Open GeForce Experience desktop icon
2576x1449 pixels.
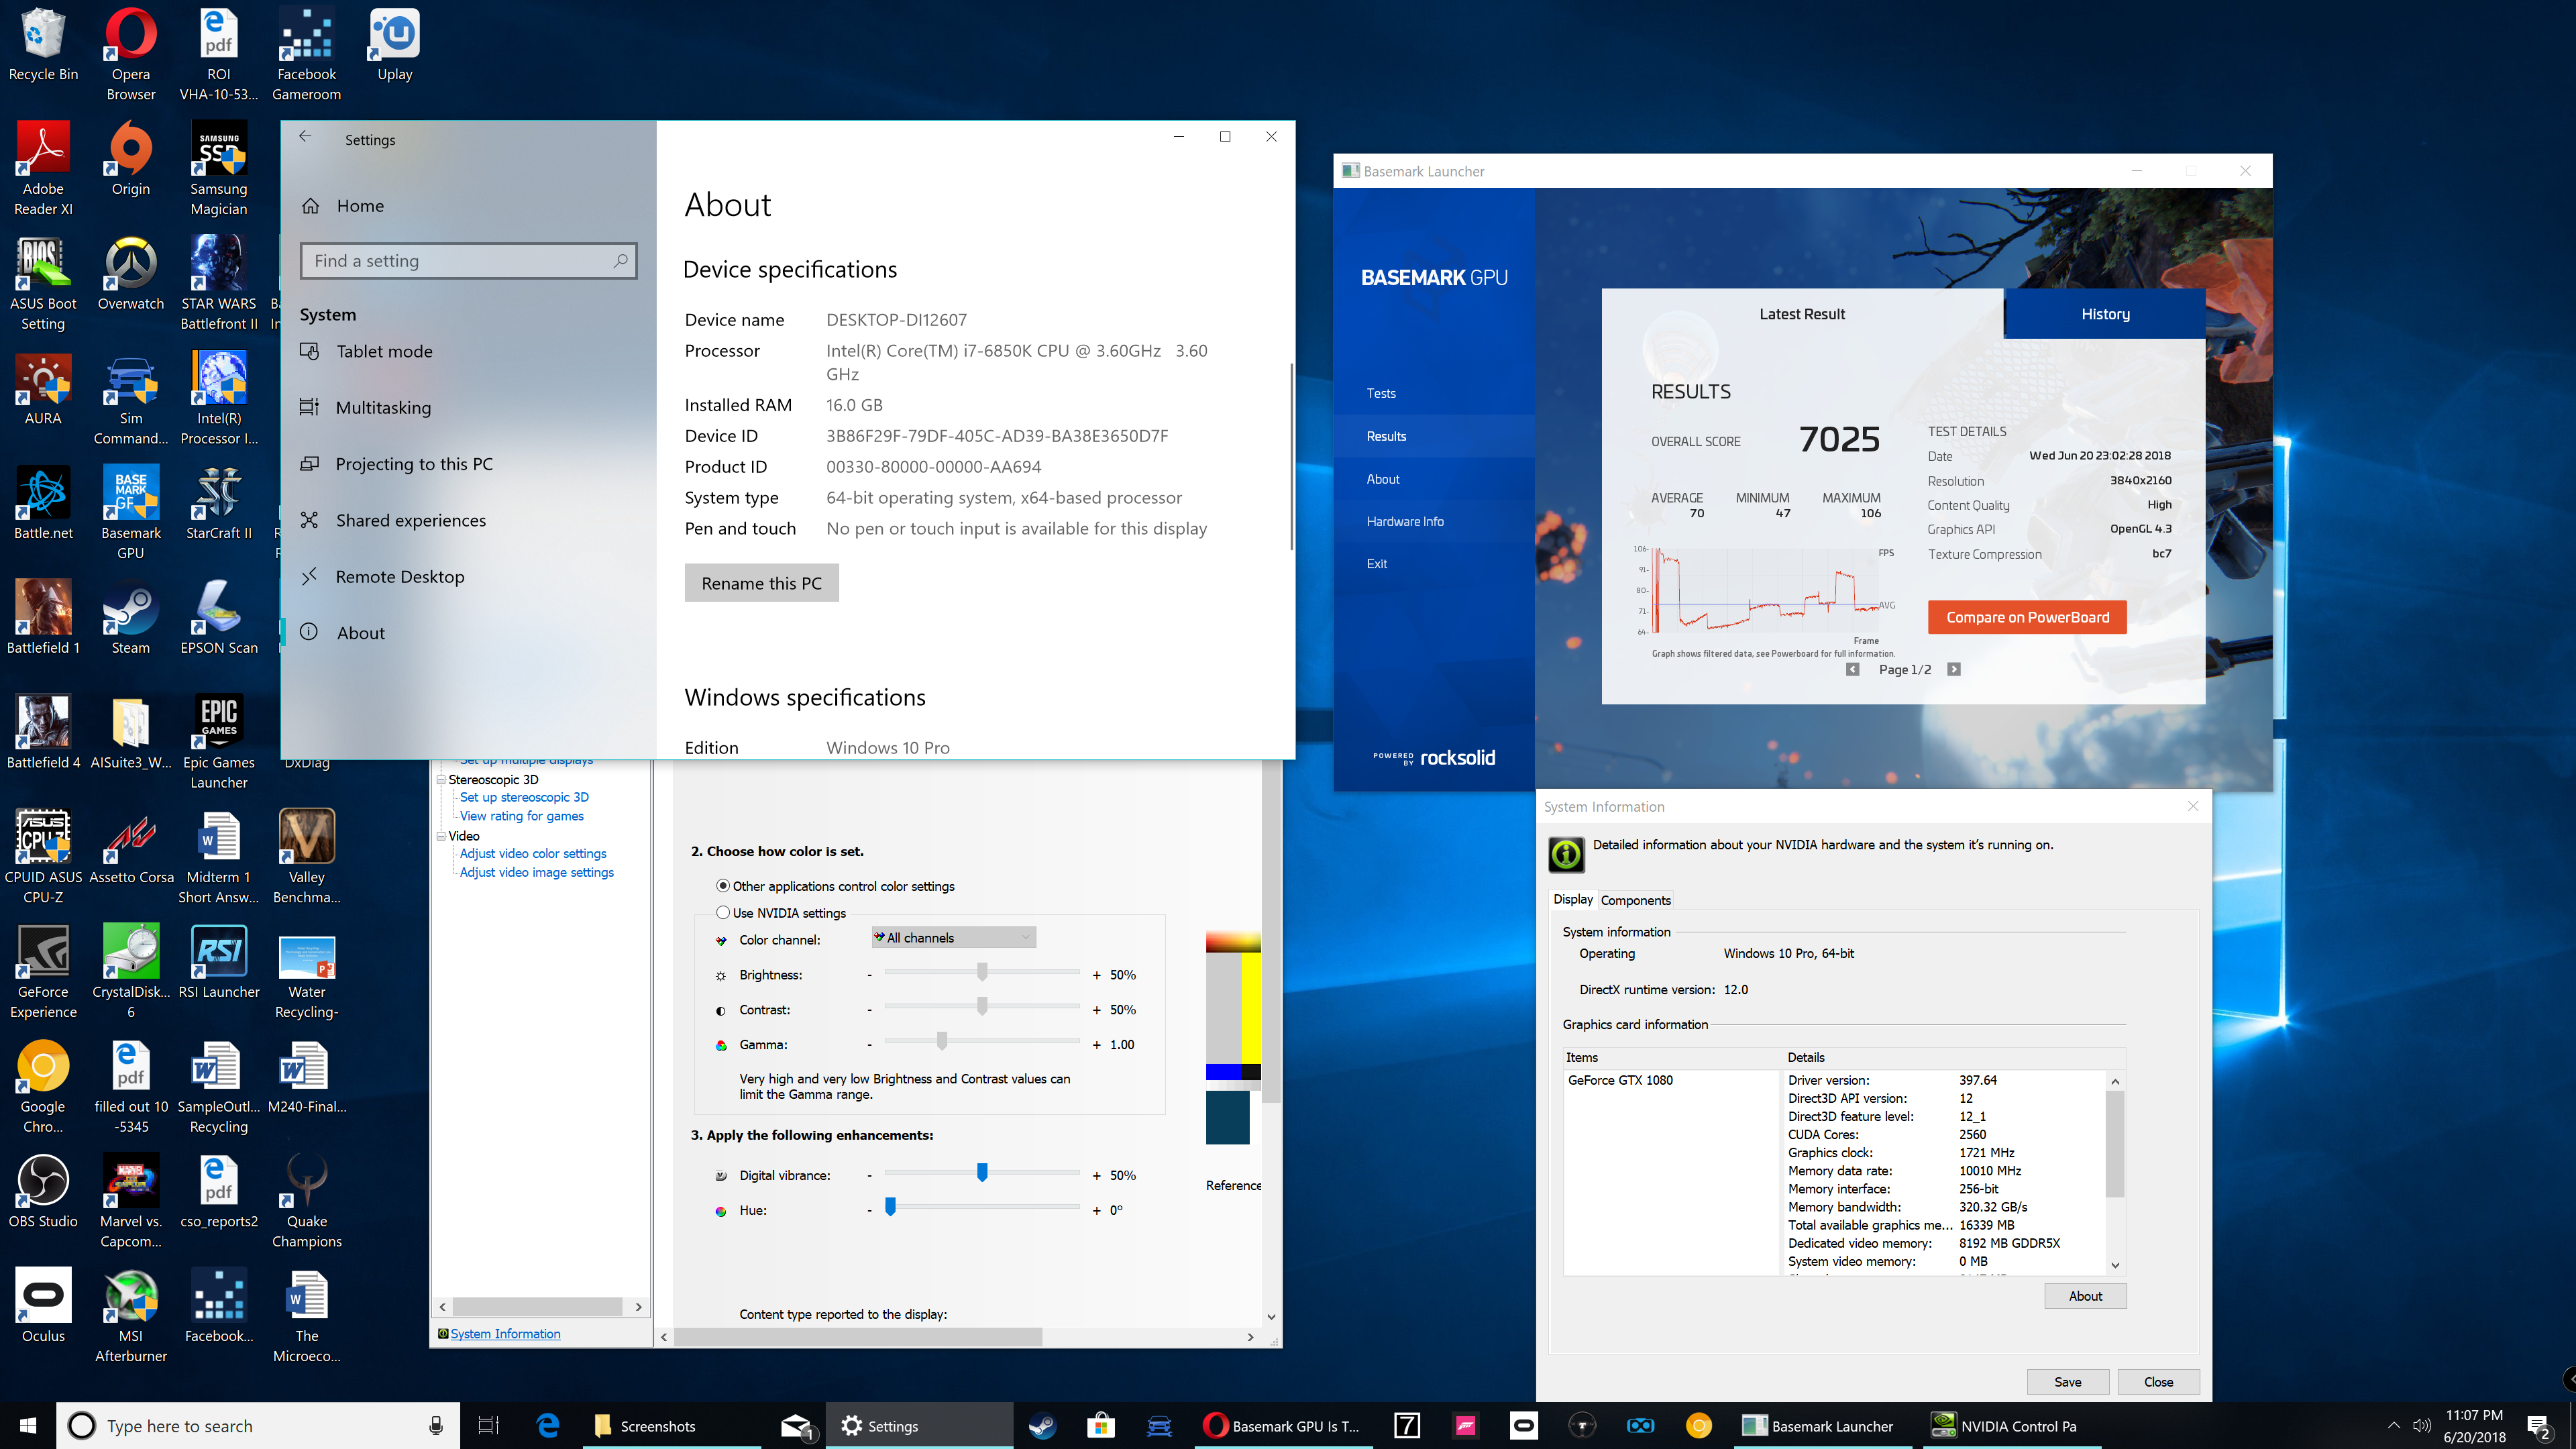click(x=43, y=972)
